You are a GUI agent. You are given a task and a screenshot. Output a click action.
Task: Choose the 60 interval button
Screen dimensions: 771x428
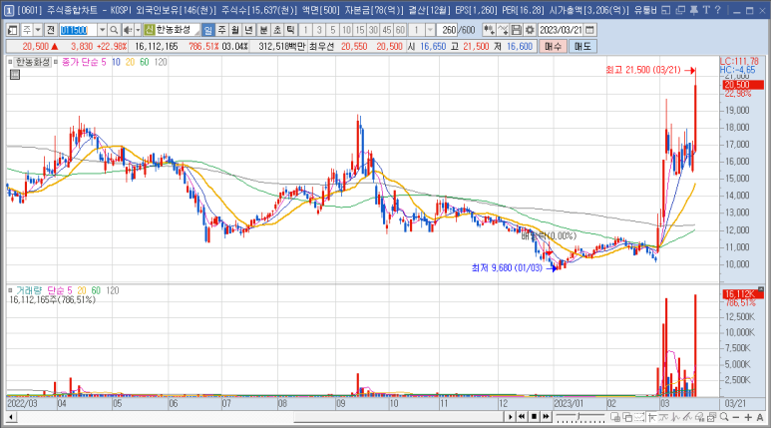[400, 30]
